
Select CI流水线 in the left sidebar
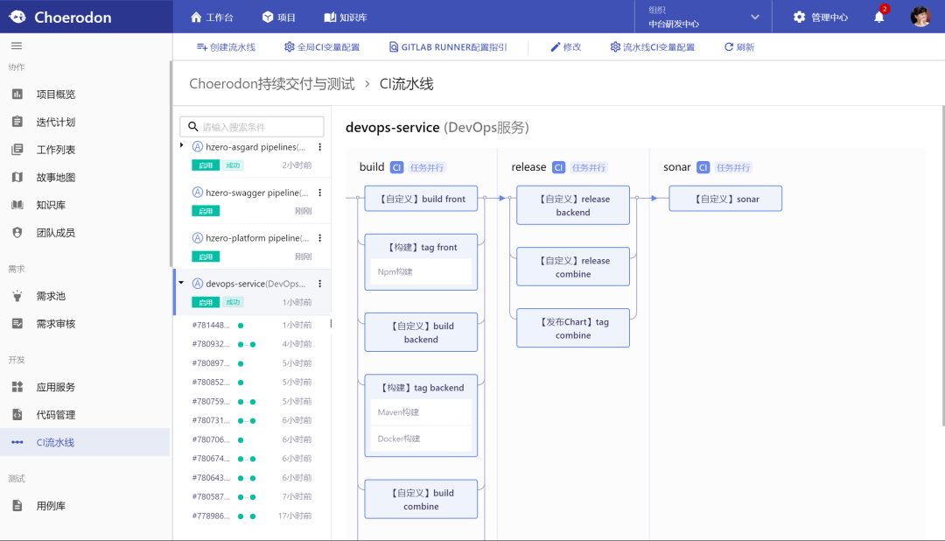pos(55,443)
